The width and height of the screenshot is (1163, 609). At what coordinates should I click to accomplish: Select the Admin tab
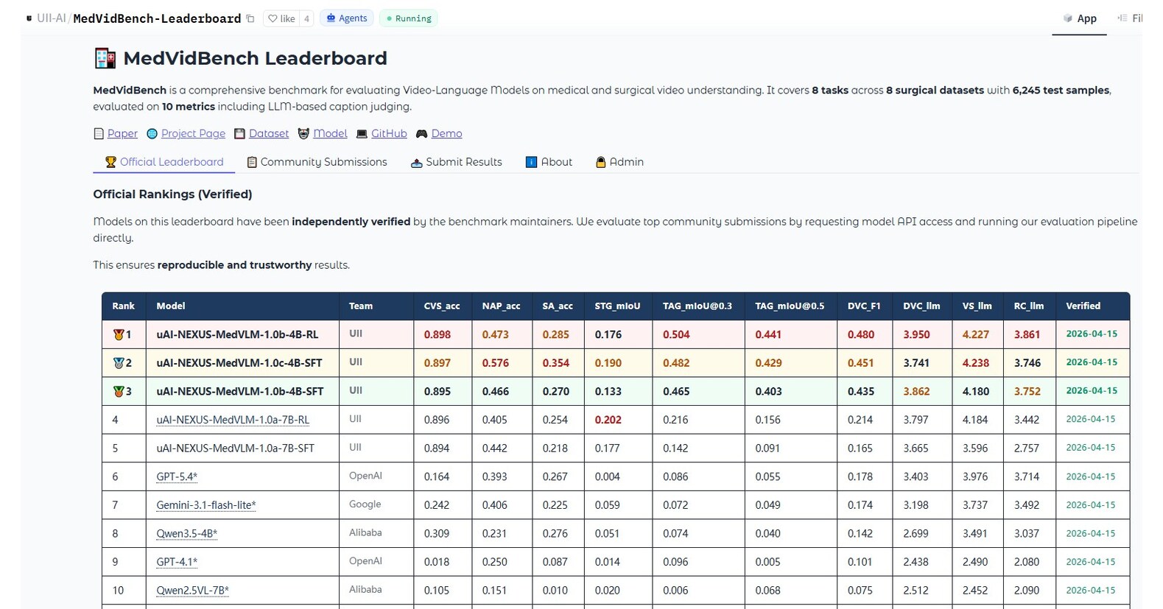619,162
